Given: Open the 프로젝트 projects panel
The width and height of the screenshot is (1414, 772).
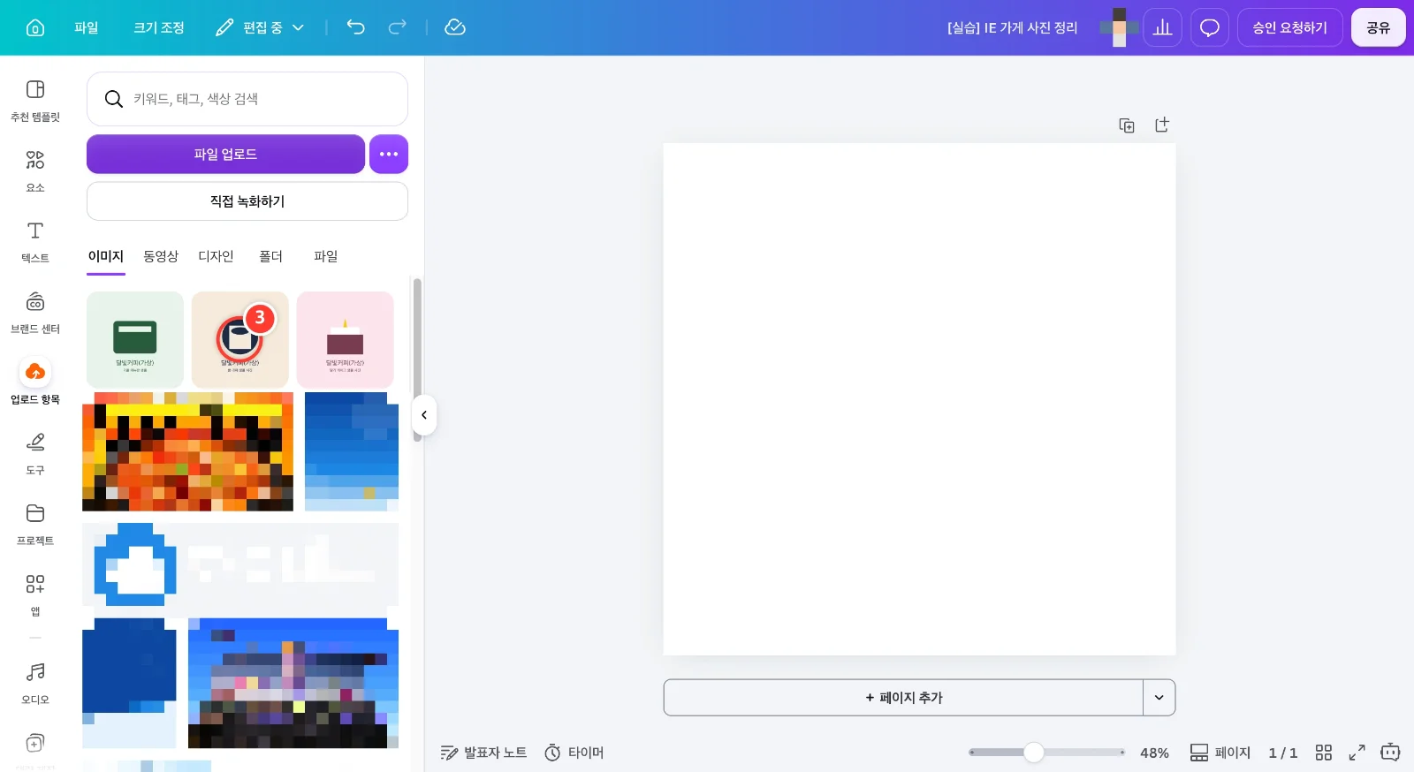Looking at the screenshot, I should click(x=35, y=525).
